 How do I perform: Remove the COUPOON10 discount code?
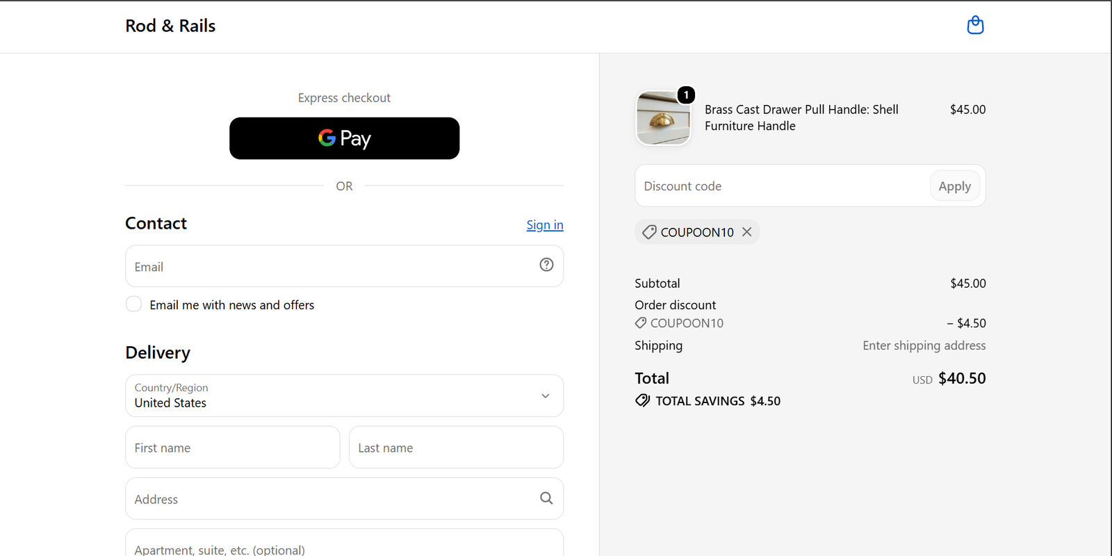pos(747,232)
